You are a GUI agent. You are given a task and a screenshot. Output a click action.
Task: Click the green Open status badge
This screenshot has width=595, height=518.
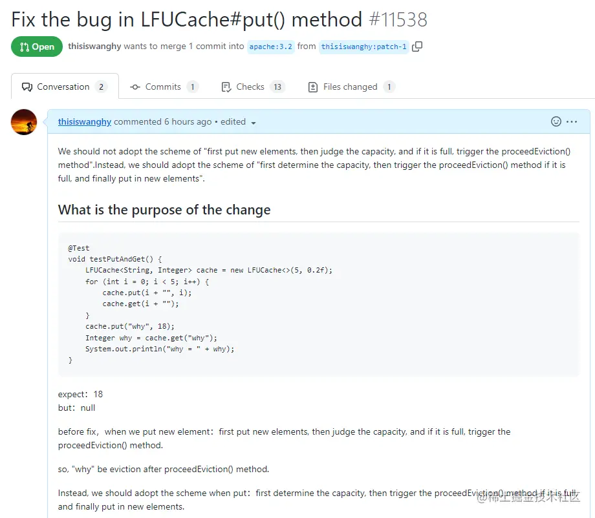pyautogui.click(x=37, y=47)
